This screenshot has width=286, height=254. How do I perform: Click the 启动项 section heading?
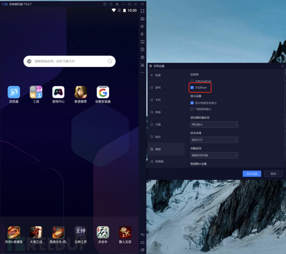click(194, 75)
